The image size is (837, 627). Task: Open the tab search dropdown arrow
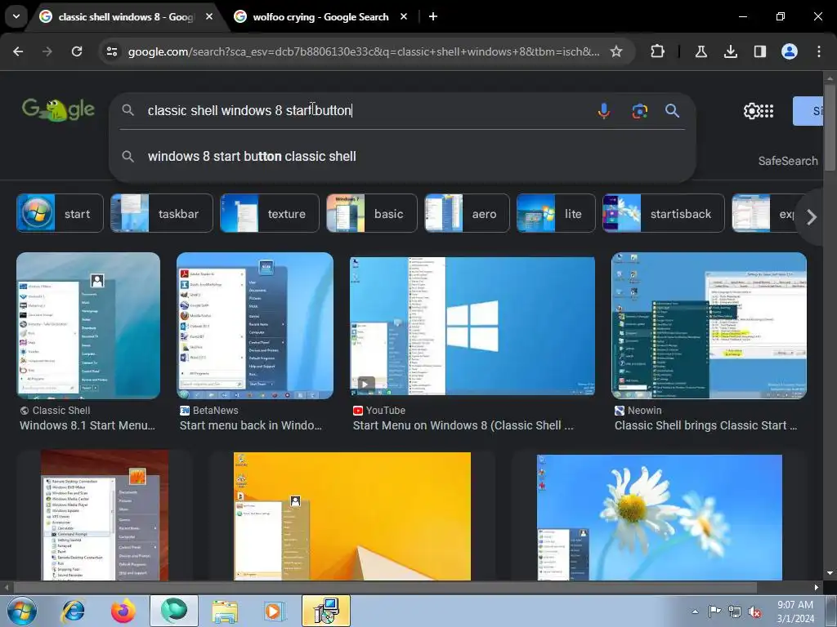[x=16, y=16]
